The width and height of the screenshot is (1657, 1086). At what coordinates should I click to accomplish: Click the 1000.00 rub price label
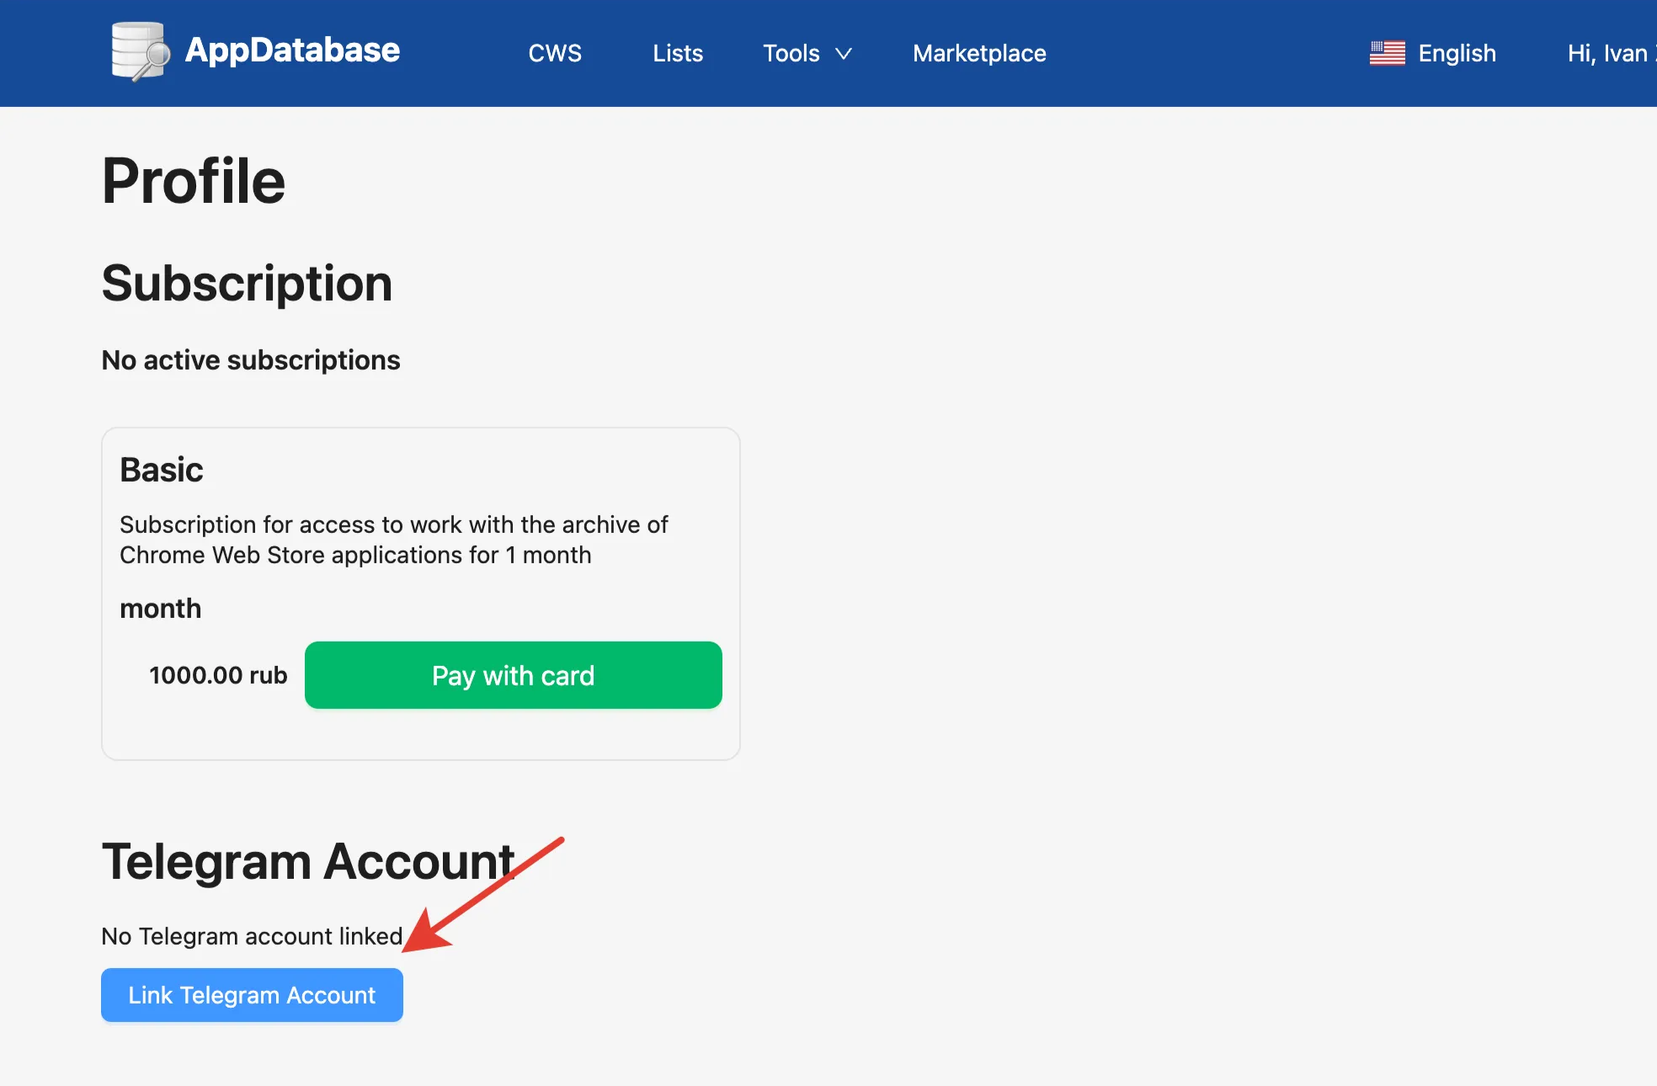[x=218, y=675]
